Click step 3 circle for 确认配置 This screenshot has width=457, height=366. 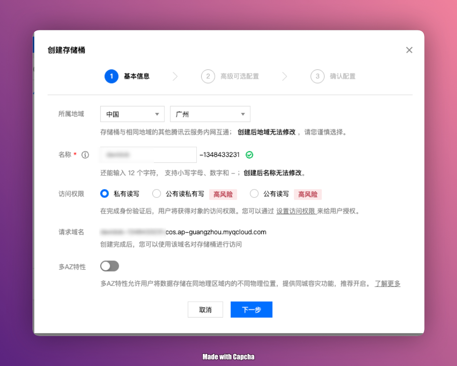tap(317, 76)
